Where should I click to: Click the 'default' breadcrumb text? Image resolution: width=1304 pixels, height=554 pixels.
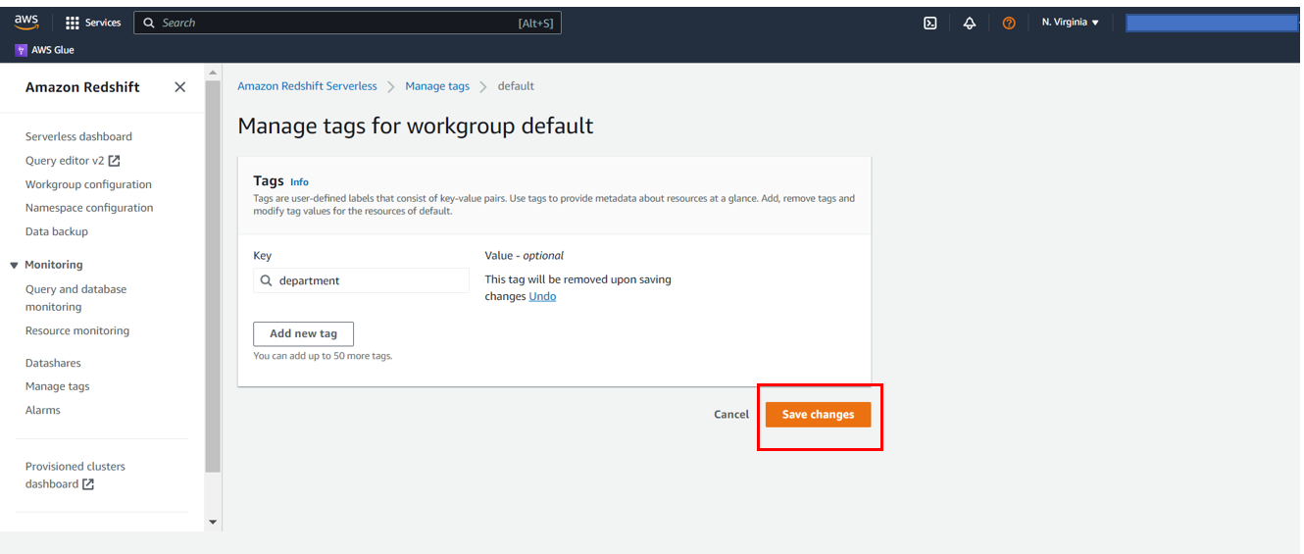(516, 86)
